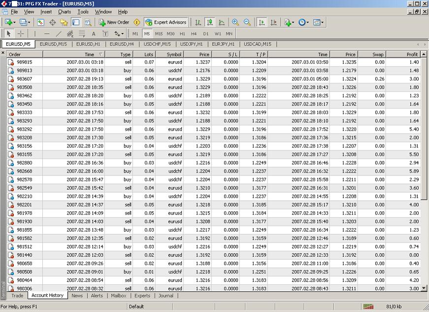This screenshot has height=312, width=429.
Task: Click the Expert Advisors button
Action: [166, 22]
